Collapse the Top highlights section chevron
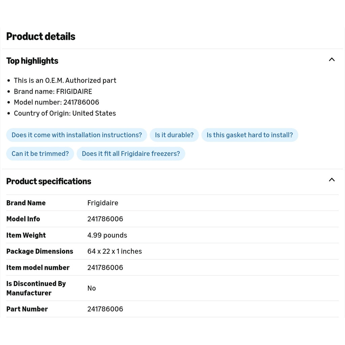The height and width of the screenshot is (345, 345). click(332, 59)
